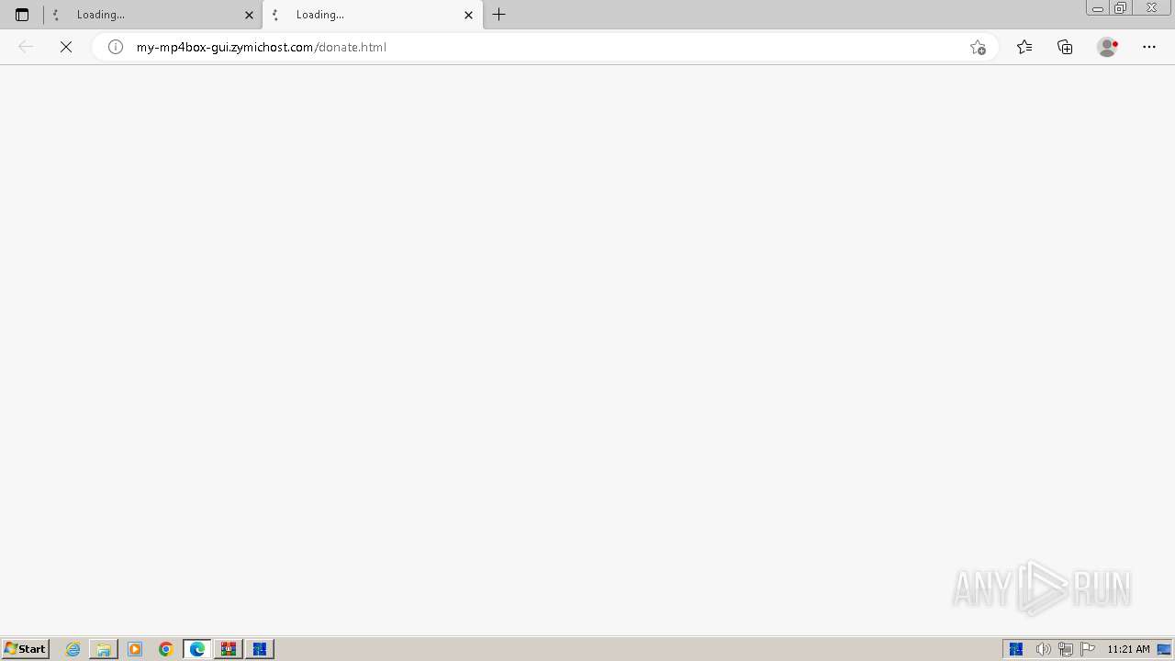This screenshot has height=661, width=1175.
Task: Close the second Loading tab
Action: (x=468, y=15)
